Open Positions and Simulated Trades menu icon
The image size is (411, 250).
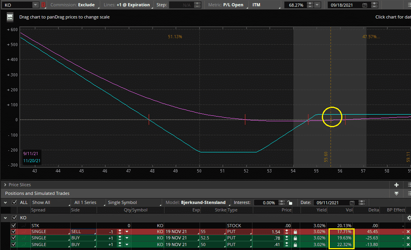(409, 194)
